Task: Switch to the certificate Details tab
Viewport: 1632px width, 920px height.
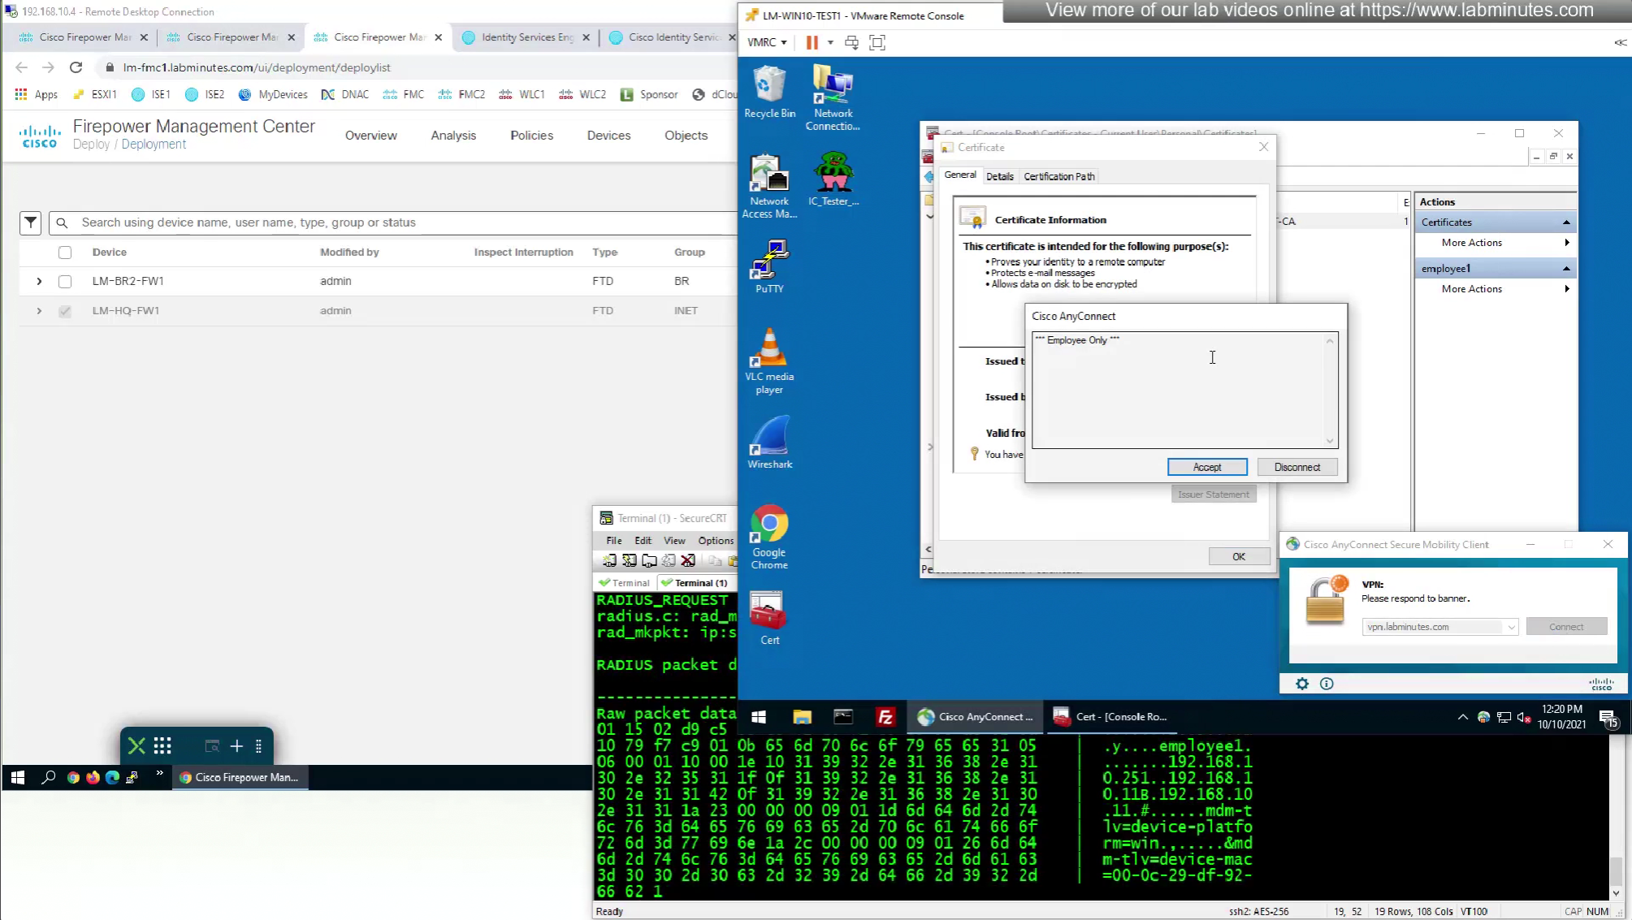Action: [x=999, y=176]
